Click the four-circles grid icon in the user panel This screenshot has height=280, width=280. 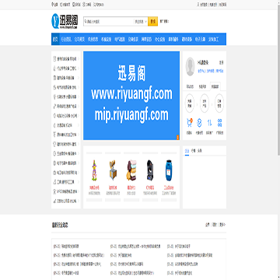pos(220,123)
